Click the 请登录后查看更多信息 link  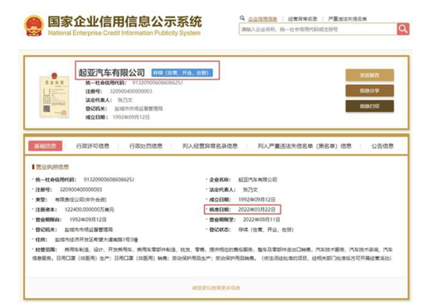216,288
